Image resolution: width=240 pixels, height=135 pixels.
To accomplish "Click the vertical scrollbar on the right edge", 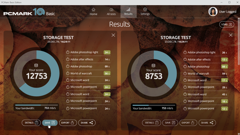I will (x=239, y=41).
